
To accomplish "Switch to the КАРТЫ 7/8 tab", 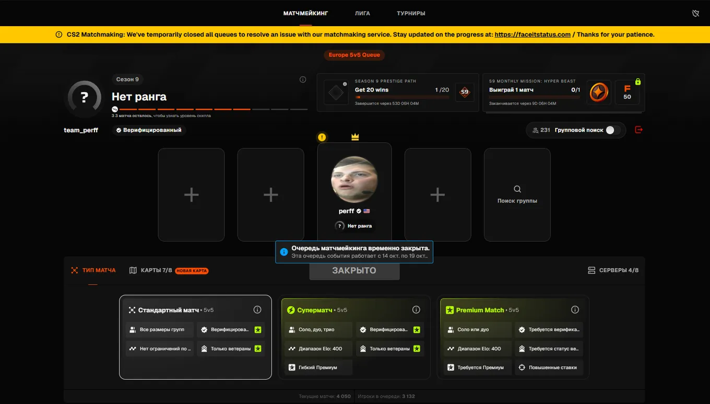I will 151,270.
